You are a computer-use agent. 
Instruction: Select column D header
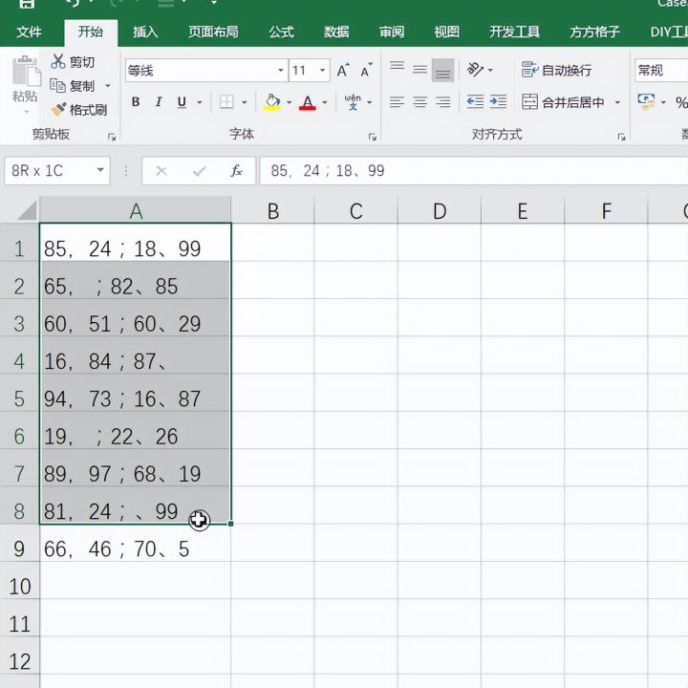click(440, 210)
